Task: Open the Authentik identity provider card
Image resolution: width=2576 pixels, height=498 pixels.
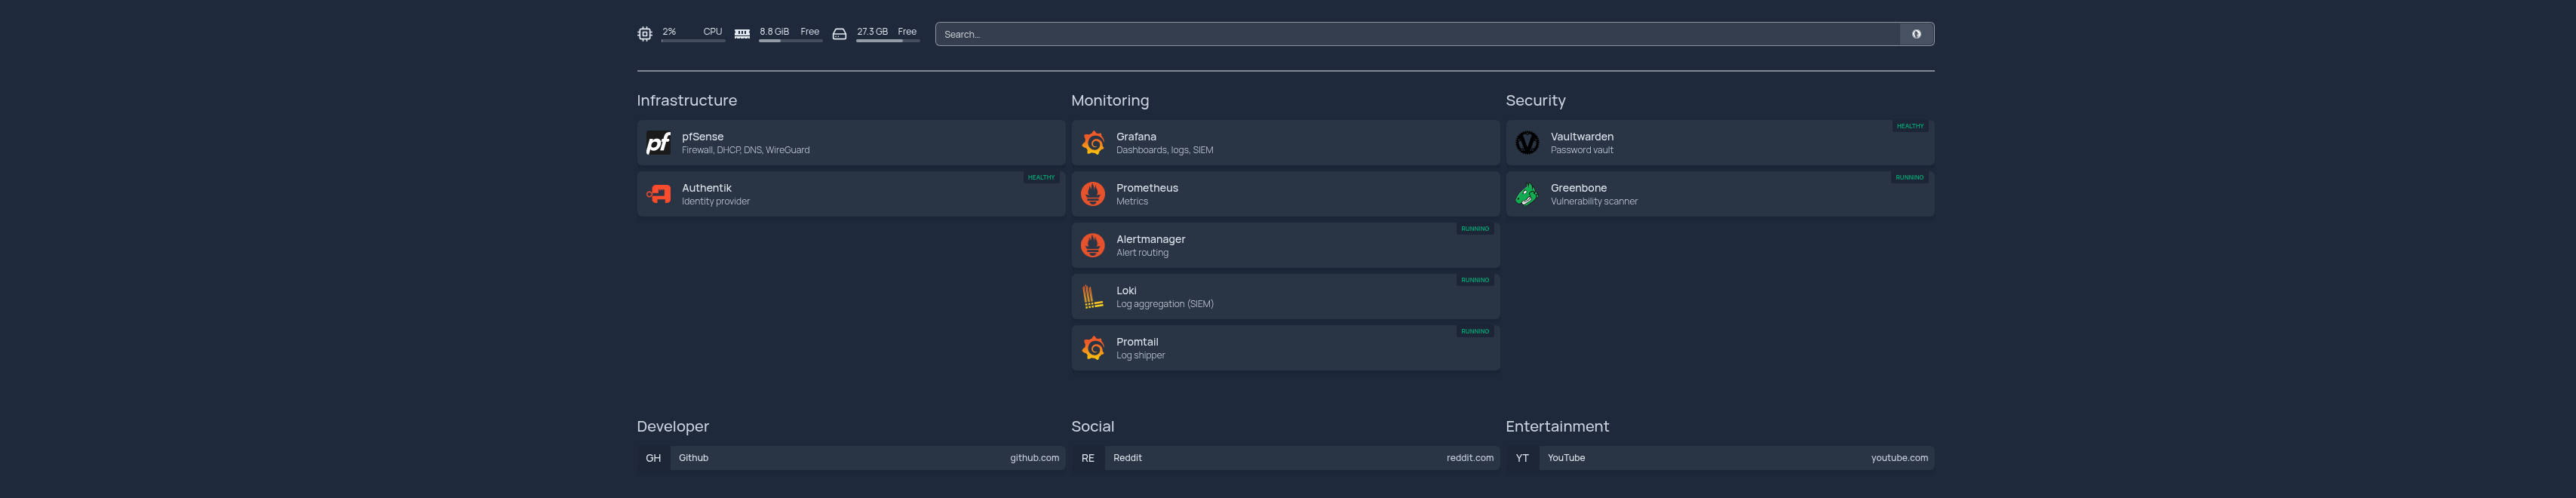Action: [851, 194]
